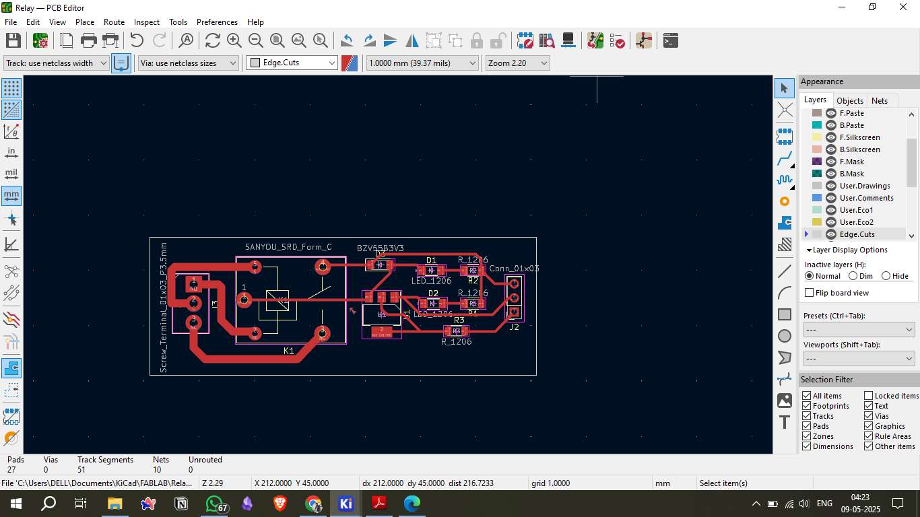Open Brave browser from the taskbar
Image resolution: width=920 pixels, height=517 pixels.
tap(280, 504)
